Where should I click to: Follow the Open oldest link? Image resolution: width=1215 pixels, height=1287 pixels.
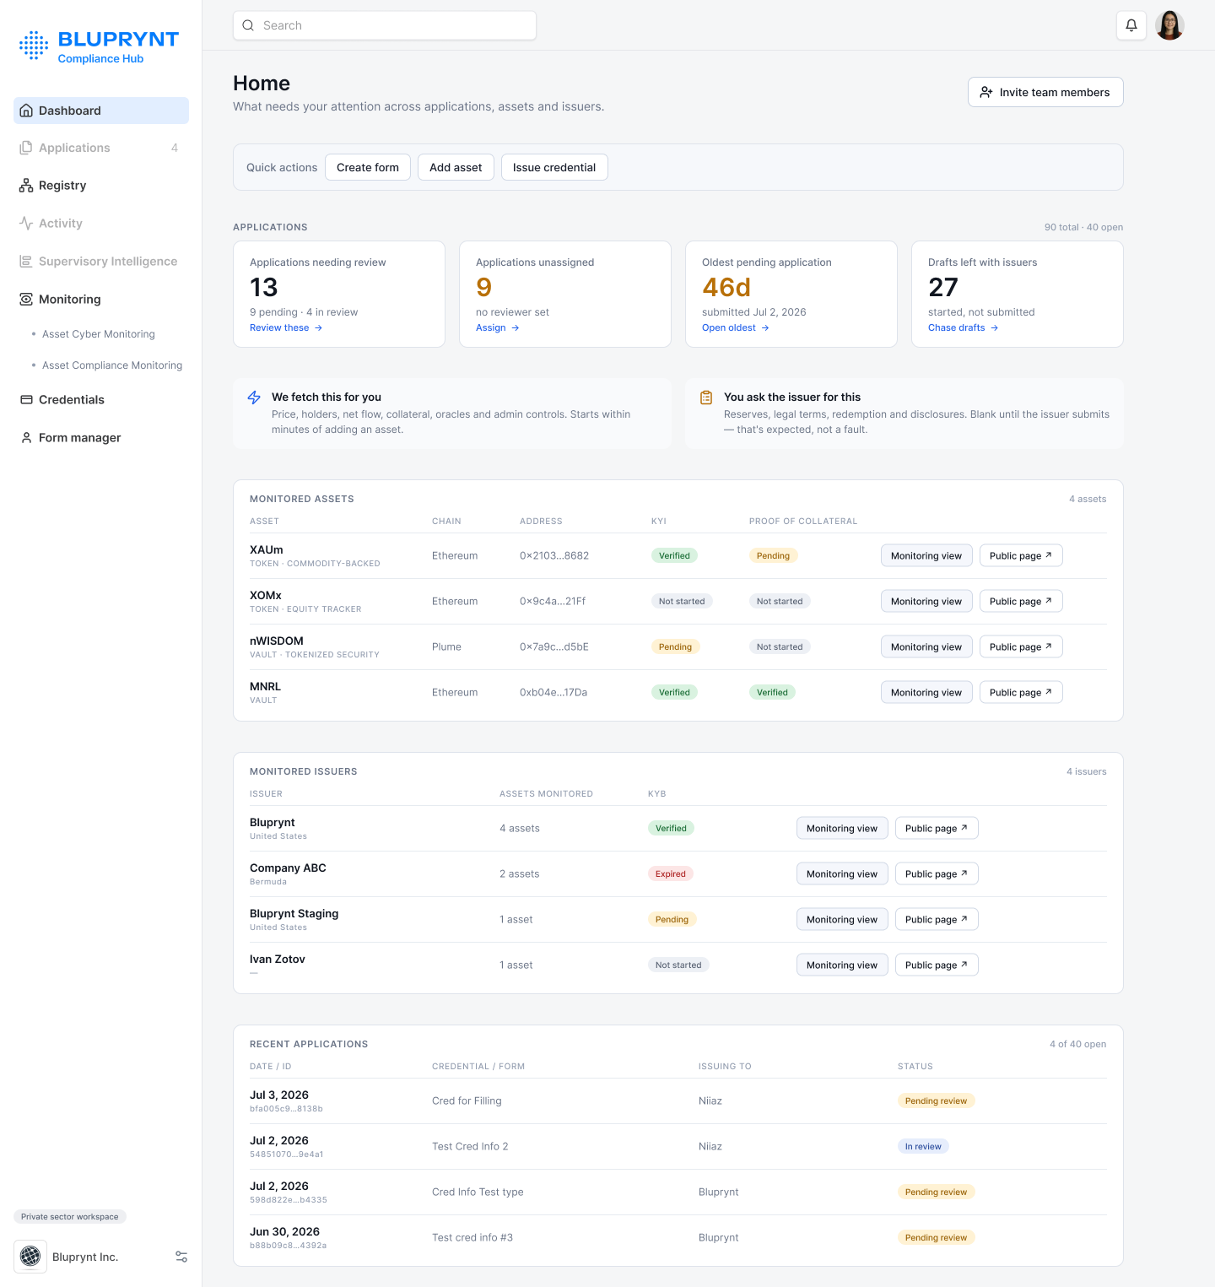click(736, 327)
